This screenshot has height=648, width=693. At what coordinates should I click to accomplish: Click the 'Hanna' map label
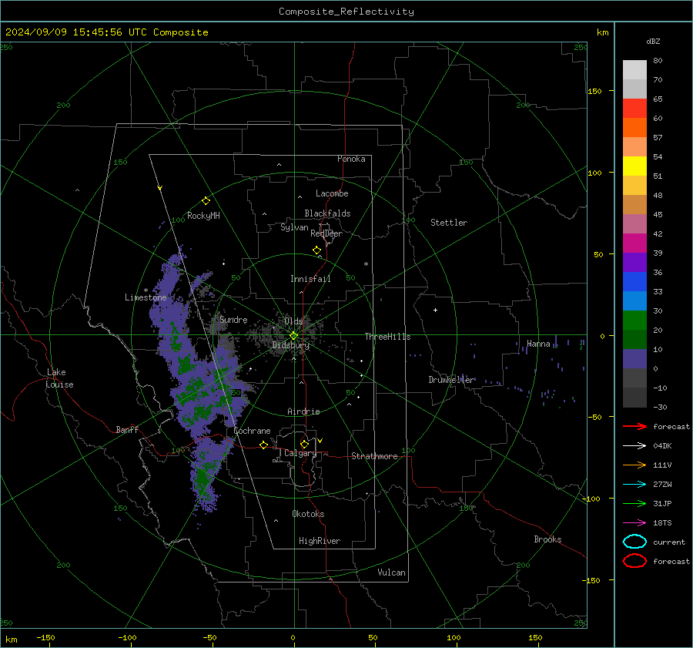[538, 344]
